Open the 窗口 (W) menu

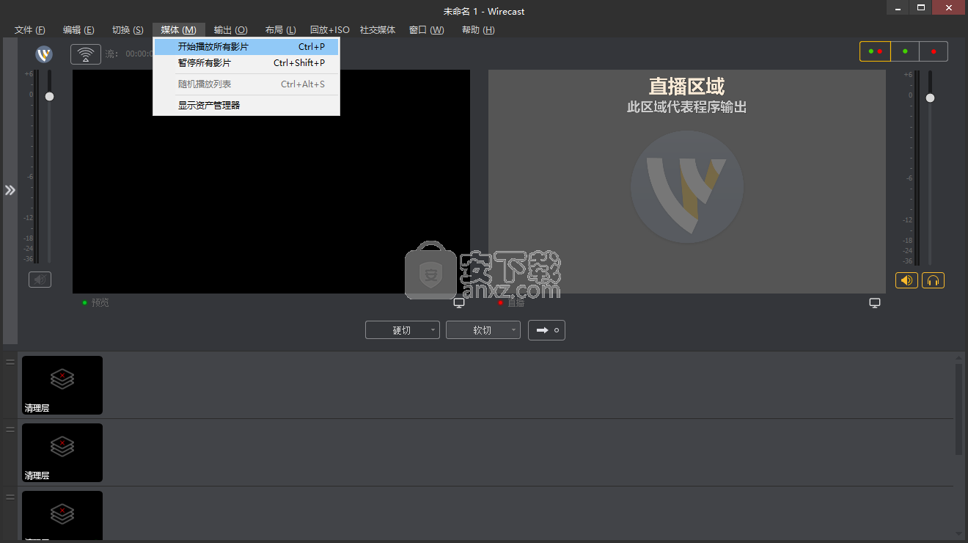point(427,30)
